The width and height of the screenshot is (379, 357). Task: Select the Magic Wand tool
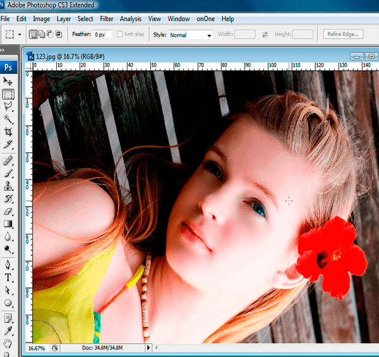8,119
